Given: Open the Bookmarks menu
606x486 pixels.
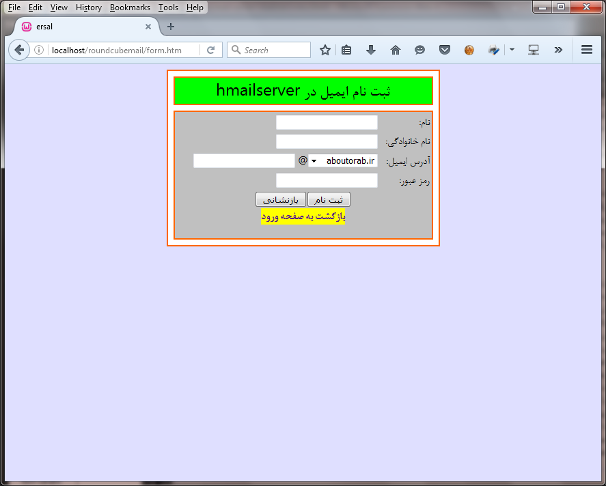Looking at the screenshot, I should pos(130,8).
